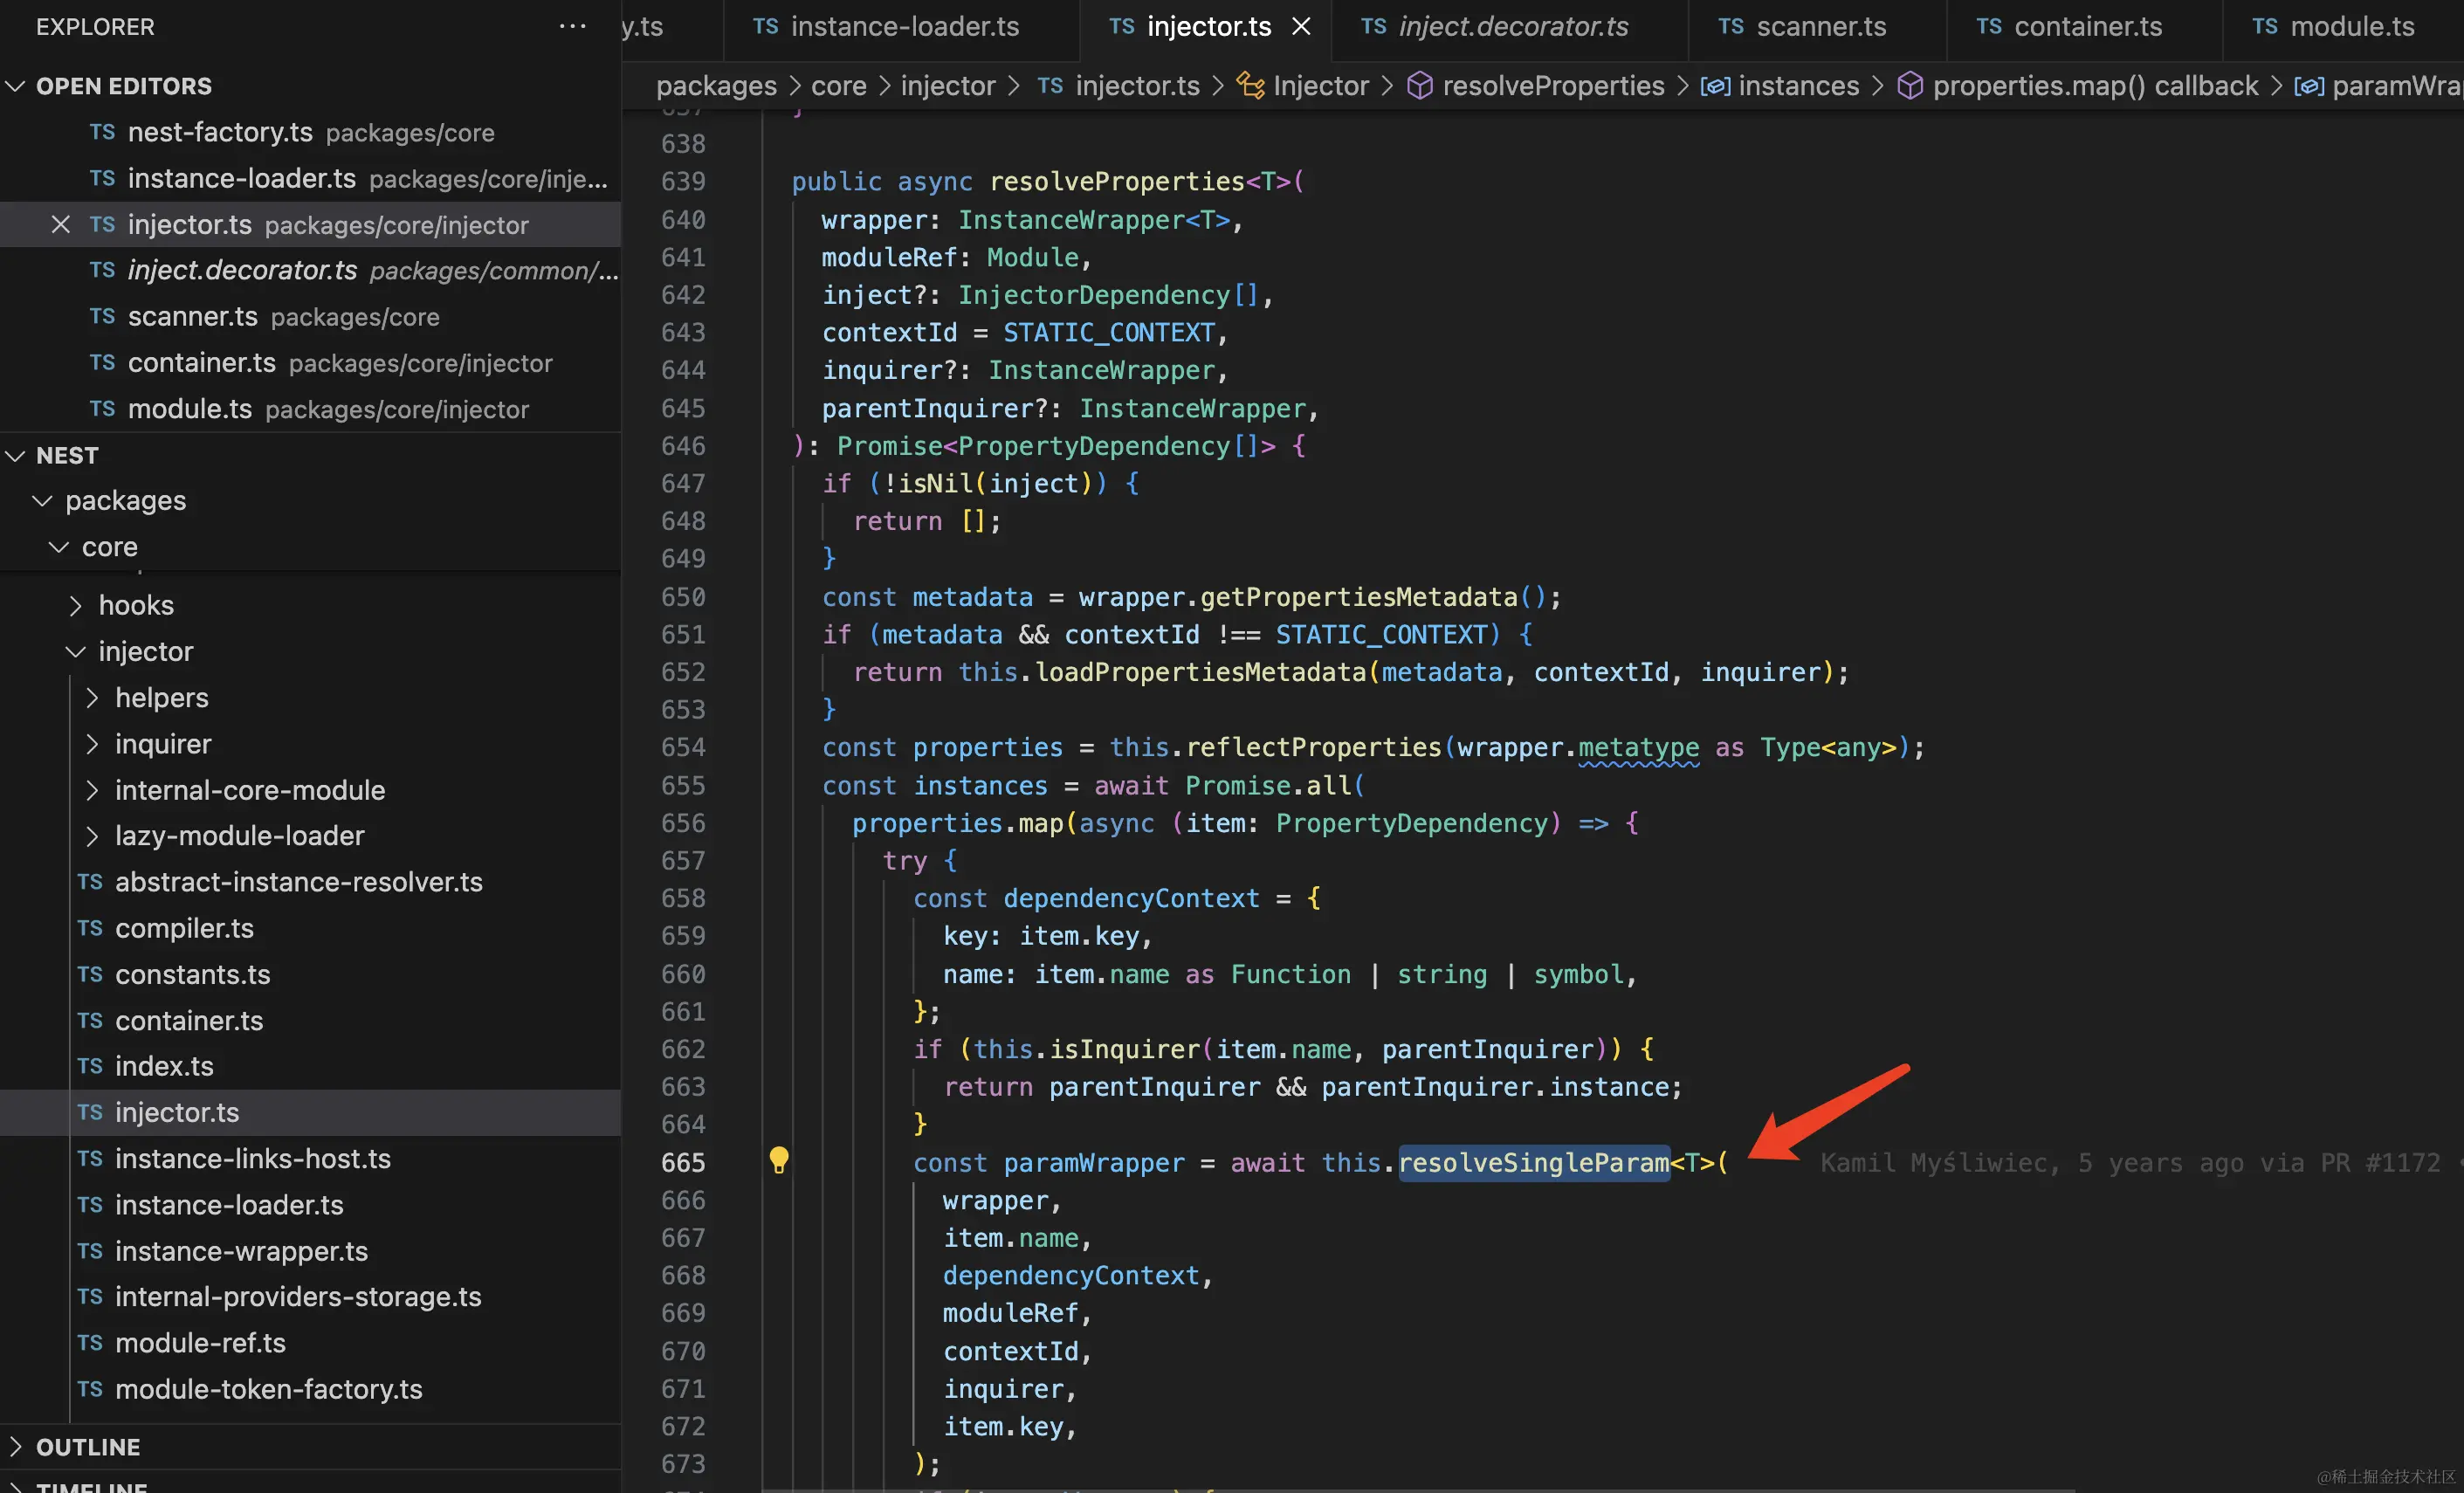Click TS icon of nest-factory.ts in Open Editors

point(102,132)
